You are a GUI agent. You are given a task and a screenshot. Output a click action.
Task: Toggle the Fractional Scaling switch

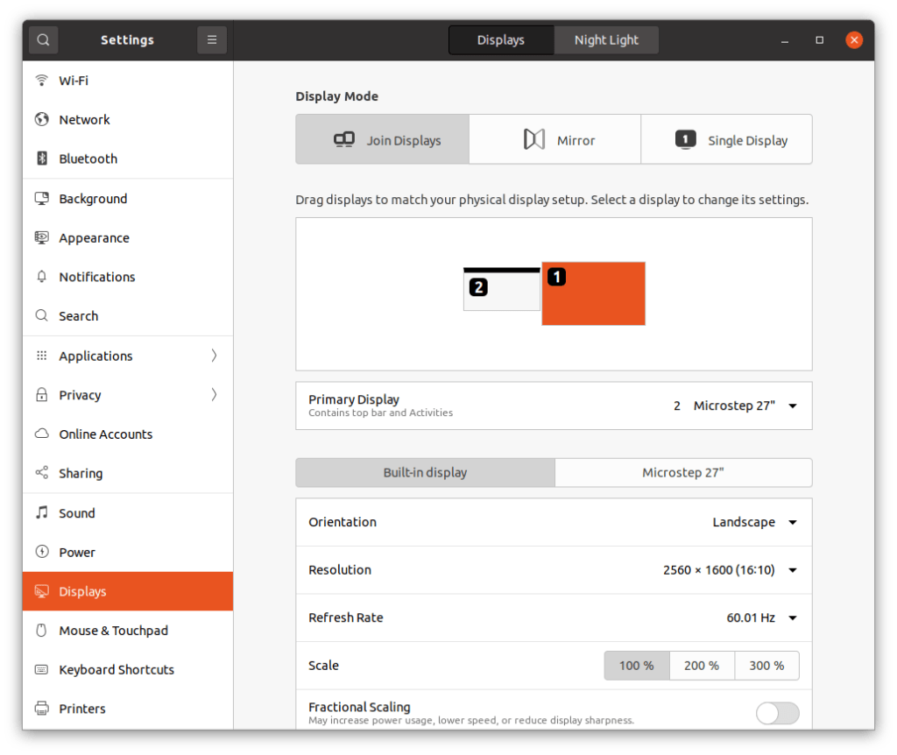[x=777, y=713]
